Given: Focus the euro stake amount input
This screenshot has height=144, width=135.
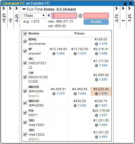Looking at the screenshot, I should (64, 16).
